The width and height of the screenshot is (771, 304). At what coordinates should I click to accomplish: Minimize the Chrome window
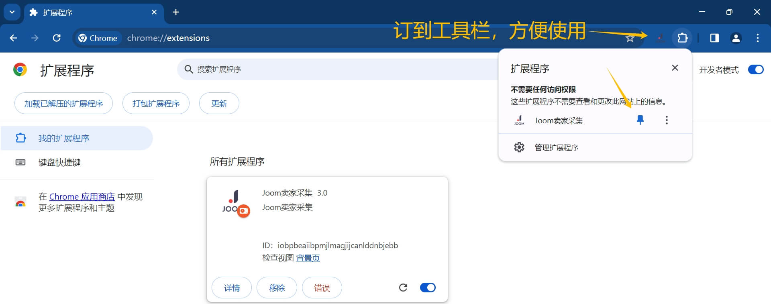(702, 12)
